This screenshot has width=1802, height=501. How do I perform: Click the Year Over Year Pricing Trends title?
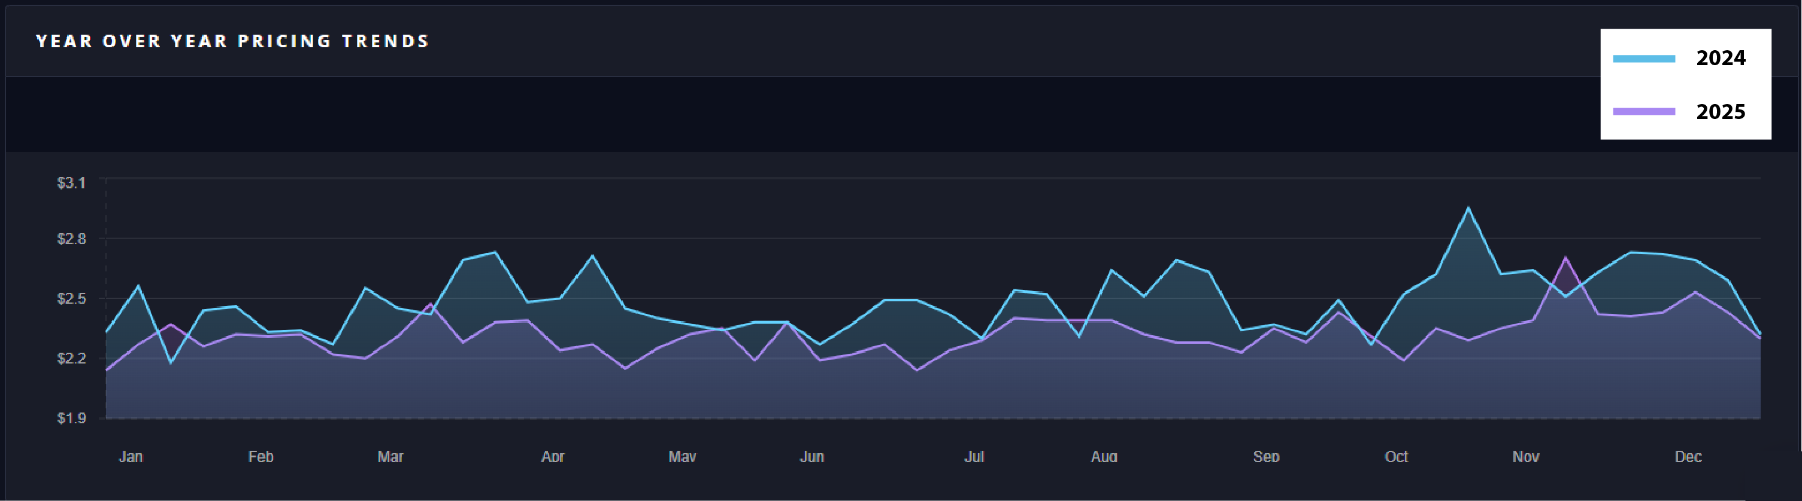232,41
